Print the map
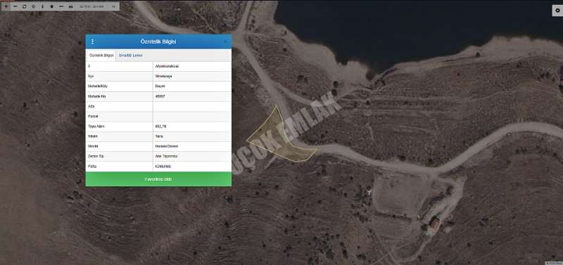 point(70,6)
